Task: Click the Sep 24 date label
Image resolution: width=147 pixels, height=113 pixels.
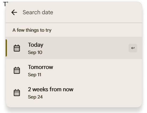Action: 35,97
